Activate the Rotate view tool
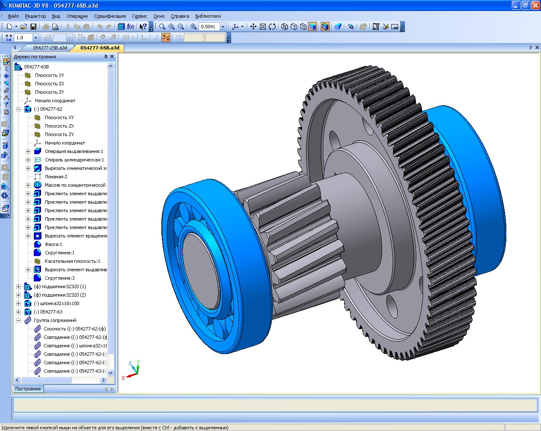This screenshot has width=541, height=431. [272, 27]
